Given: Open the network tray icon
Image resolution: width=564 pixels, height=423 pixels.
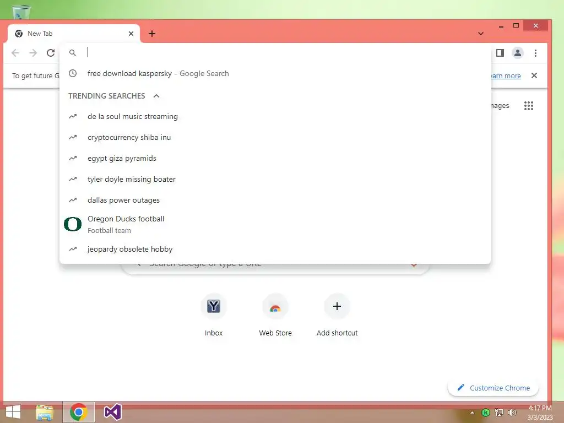Looking at the screenshot, I should tap(499, 413).
